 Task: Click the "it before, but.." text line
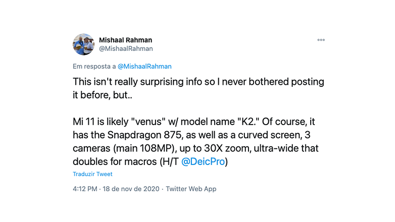[102, 95]
